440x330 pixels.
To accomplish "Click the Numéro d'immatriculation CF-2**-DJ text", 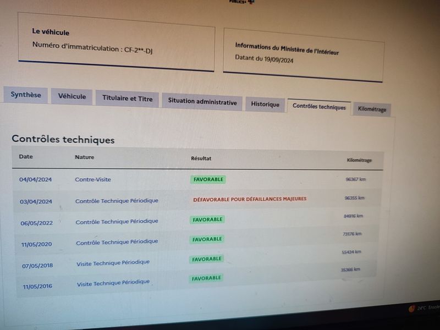I will coord(92,48).
